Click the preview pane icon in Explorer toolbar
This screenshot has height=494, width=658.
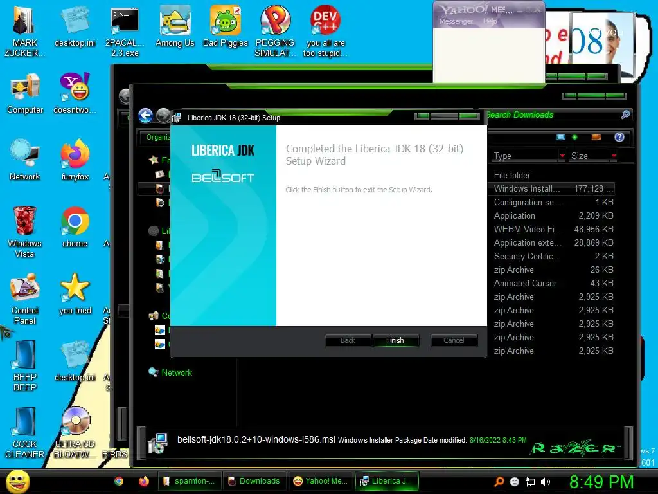pyautogui.click(x=596, y=137)
